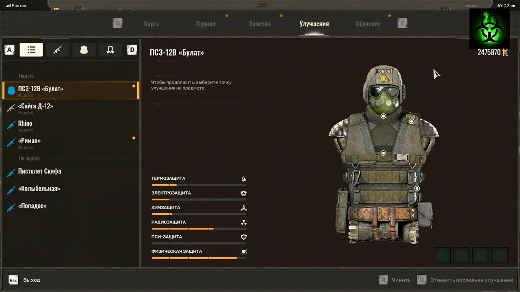Select the helmet upgrade point marked Новое!
The width and height of the screenshot is (520, 292).
[x=383, y=78]
